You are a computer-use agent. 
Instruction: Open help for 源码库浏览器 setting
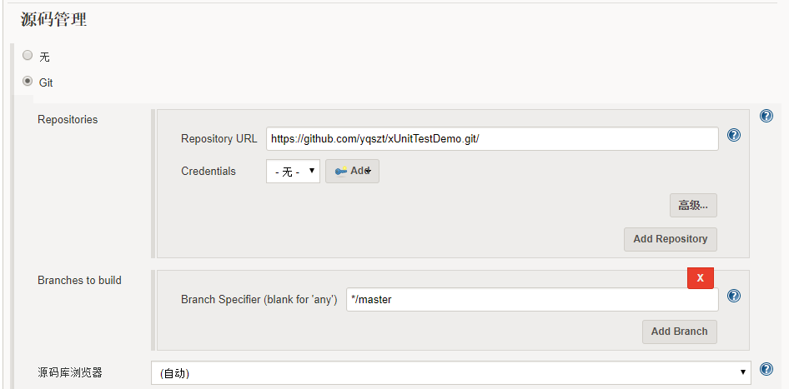click(766, 370)
